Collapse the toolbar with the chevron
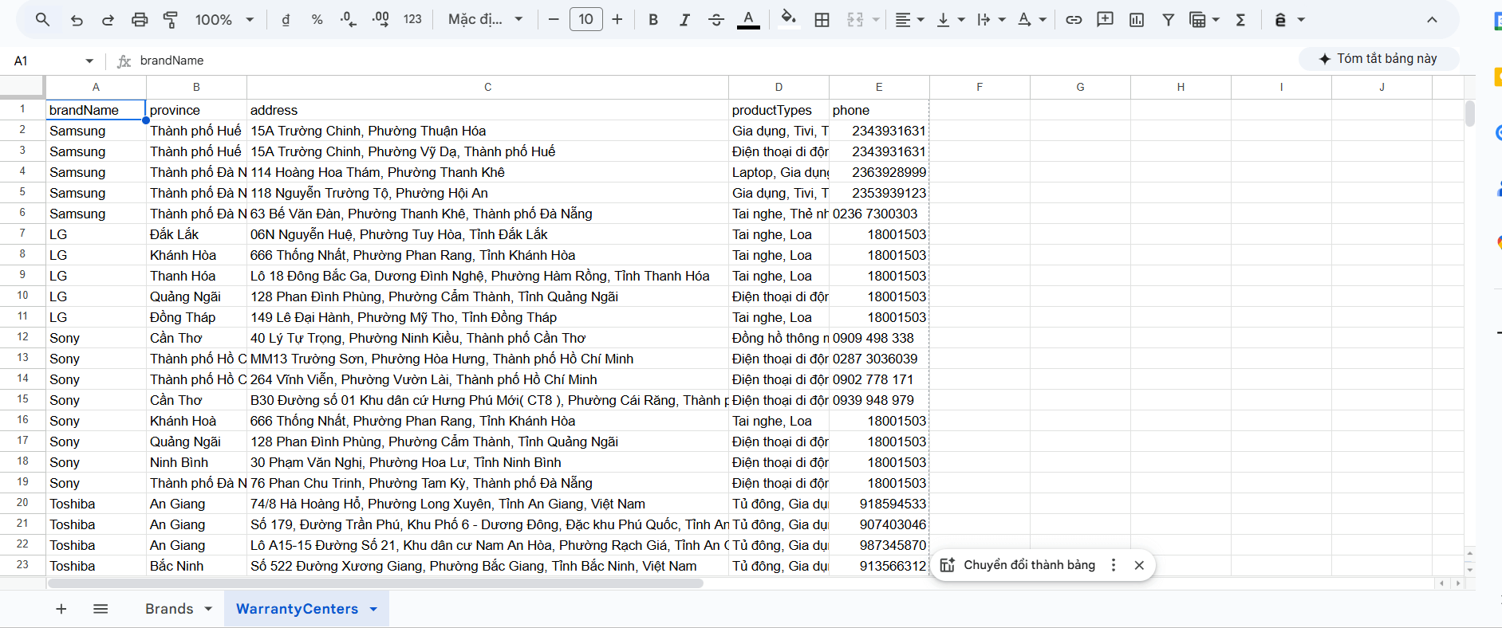Image resolution: width=1502 pixels, height=628 pixels. pos(1432,20)
